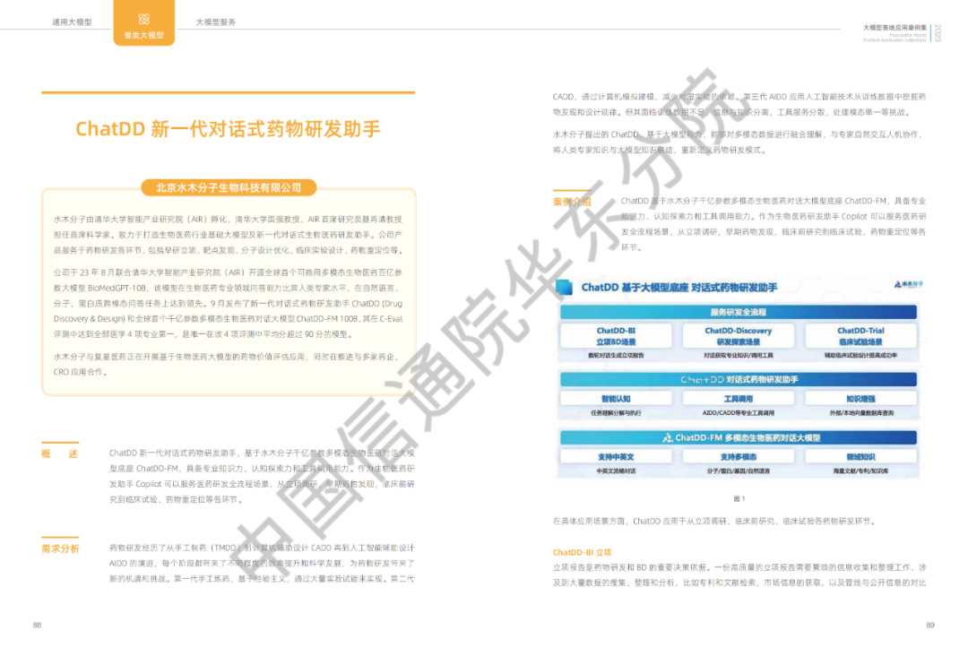Screen dimensions: 968x656
Task: Click the blue cube icon in the diagram header
Action: click(565, 287)
